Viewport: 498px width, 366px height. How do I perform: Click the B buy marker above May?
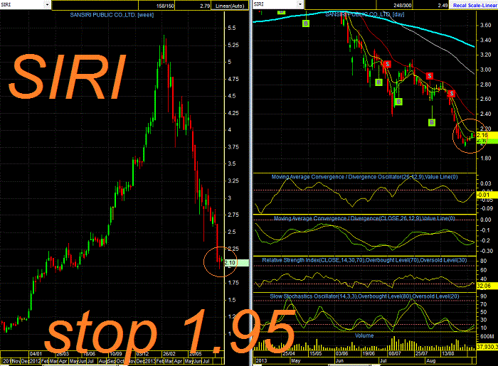coord(306,23)
